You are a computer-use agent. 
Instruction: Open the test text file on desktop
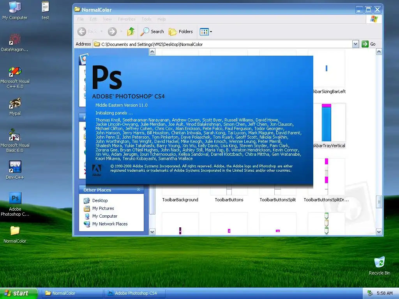click(x=45, y=10)
